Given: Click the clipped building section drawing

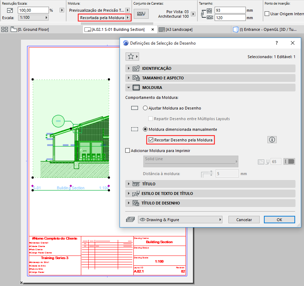Looking at the screenshot, I should pyautogui.click(x=71, y=128).
